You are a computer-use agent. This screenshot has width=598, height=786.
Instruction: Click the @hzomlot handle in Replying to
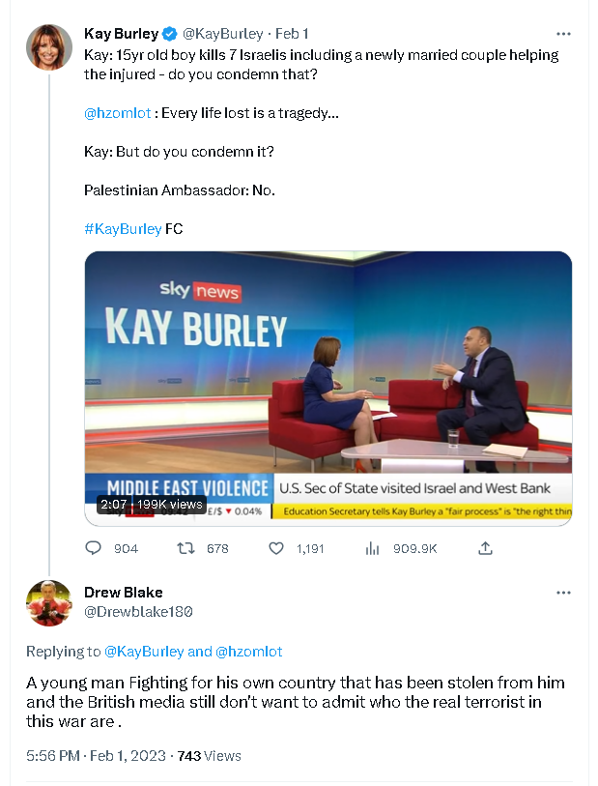pyautogui.click(x=249, y=652)
